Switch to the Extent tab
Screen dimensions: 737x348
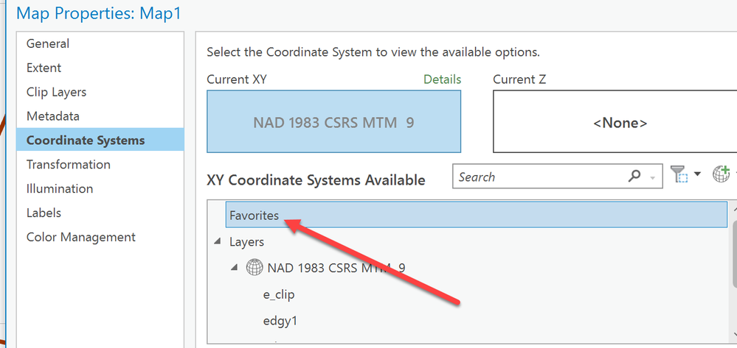coord(44,68)
